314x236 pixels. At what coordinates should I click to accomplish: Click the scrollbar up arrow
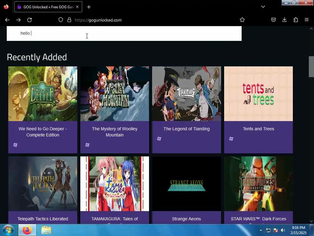coord(311,29)
